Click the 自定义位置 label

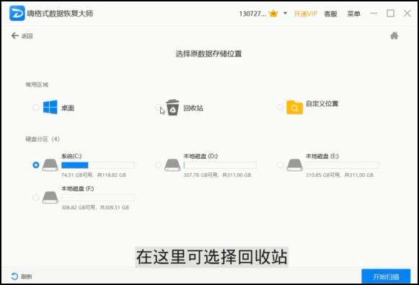coord(322,103)
